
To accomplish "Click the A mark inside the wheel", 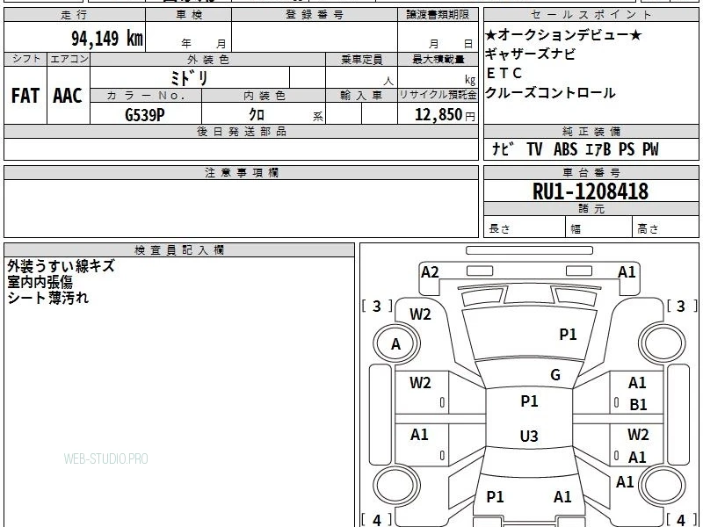I will 395,344.
